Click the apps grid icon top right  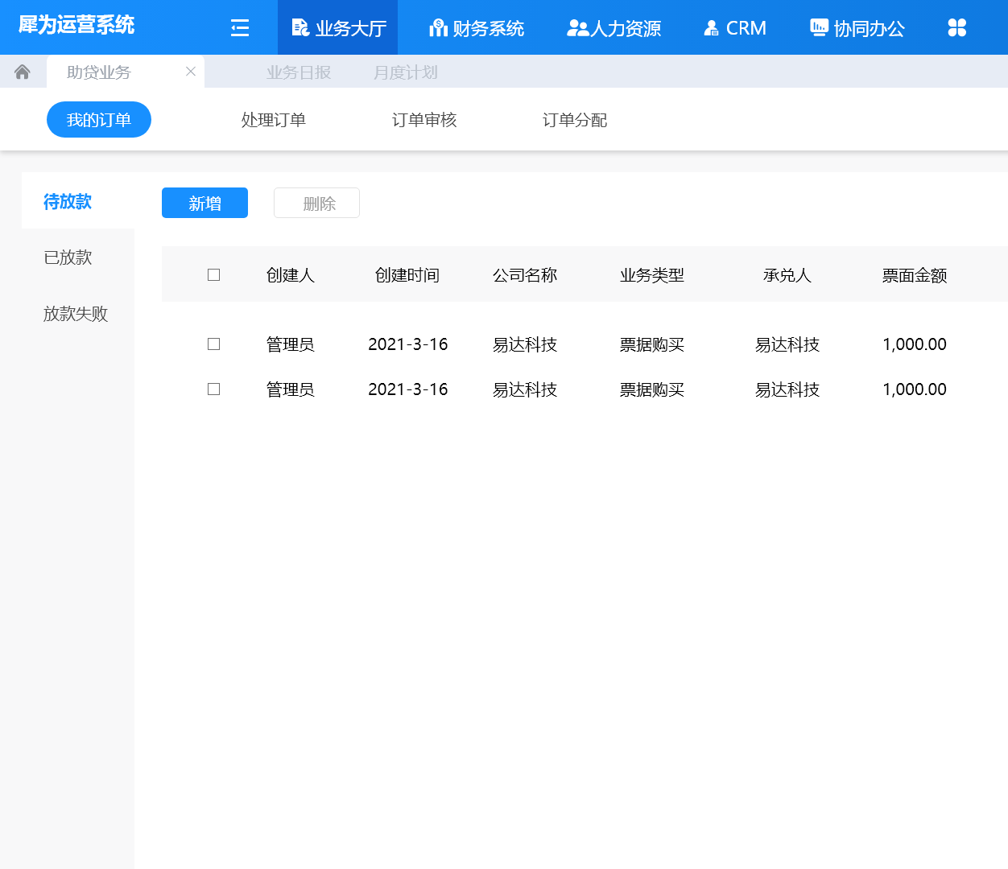click(956, 27)
